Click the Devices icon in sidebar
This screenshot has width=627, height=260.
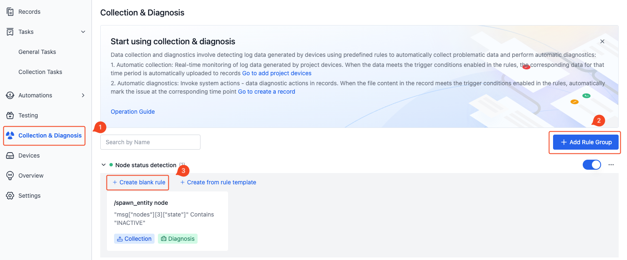pos(10,155)
